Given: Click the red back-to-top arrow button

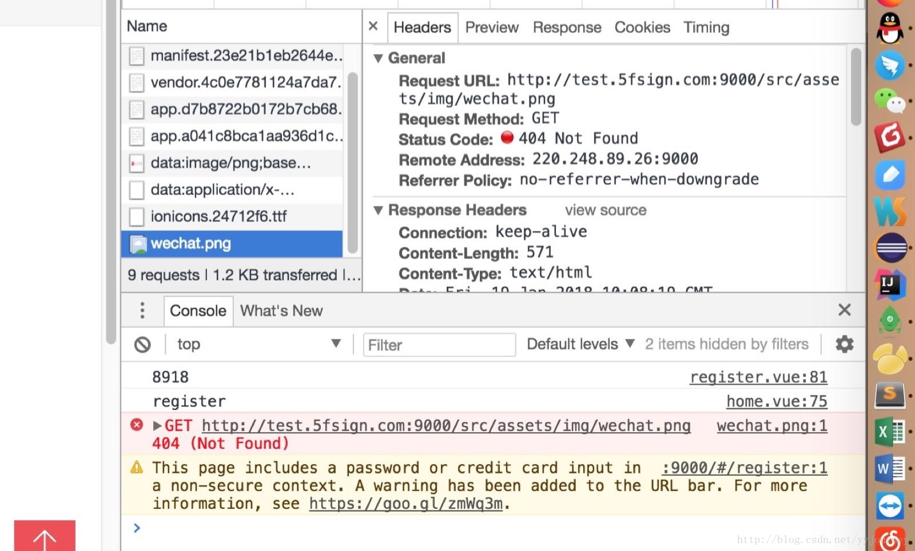Looking at the screenshot, I should click(45, 536).
